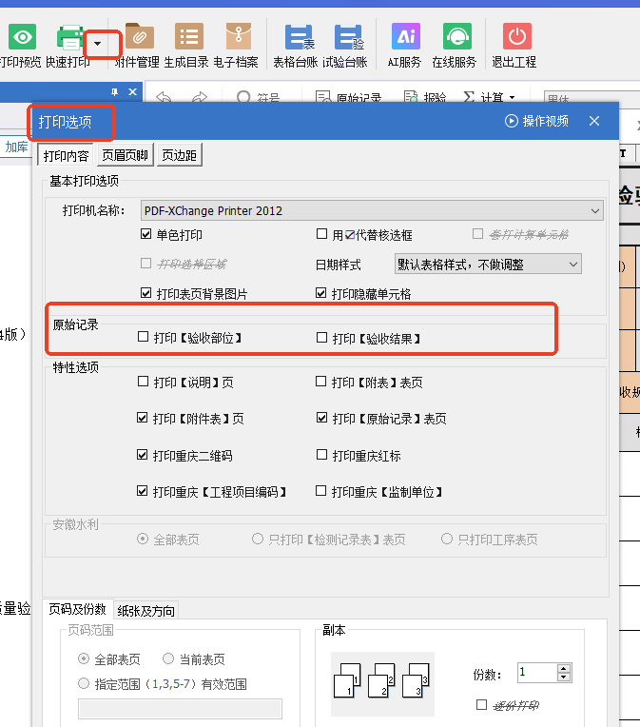Open the test ledger (试验台账) icon
This screenshot has height=727, width=640.
[349, 37]
